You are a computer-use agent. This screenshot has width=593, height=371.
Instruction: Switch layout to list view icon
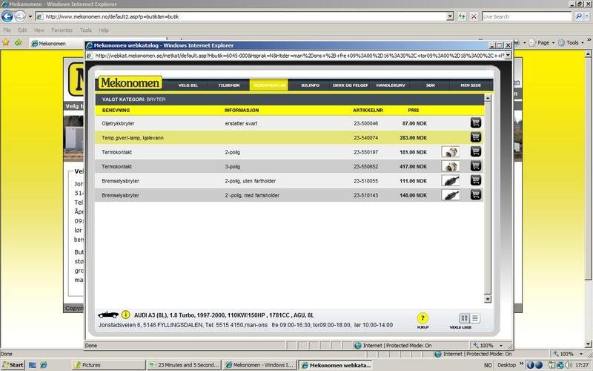pos(475,318)
